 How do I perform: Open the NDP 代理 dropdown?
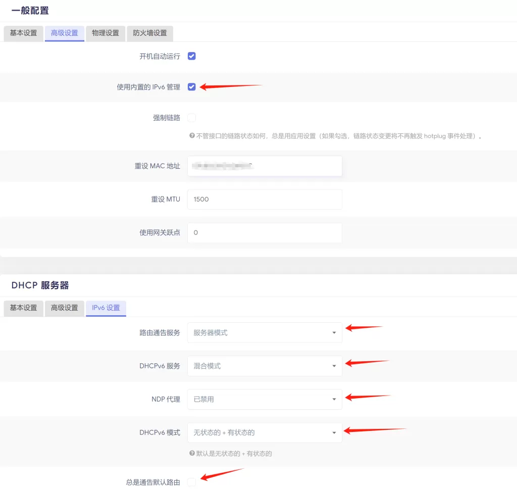pyautogui.click(x=265, y=399)
